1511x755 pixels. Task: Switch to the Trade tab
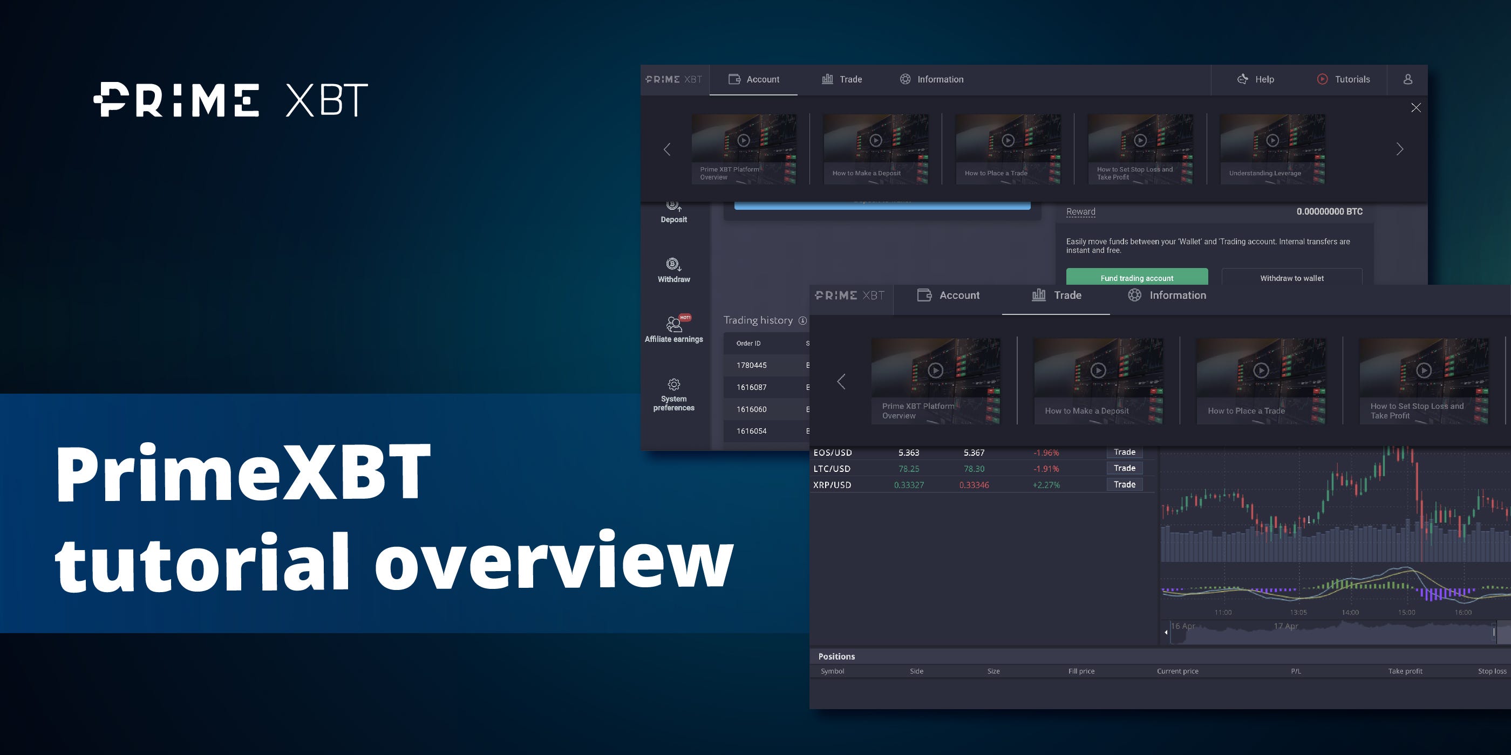click(x=842, y=79)
